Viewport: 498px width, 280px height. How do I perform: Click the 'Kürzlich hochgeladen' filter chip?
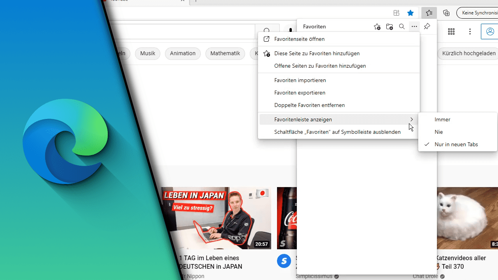pyautogui.click(x=469, y=53)
